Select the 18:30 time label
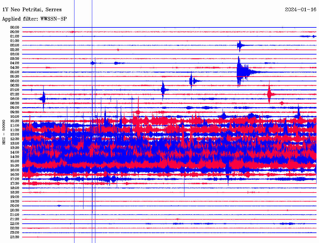The height and width of the screenshot is (243, 319). [15, 192]
